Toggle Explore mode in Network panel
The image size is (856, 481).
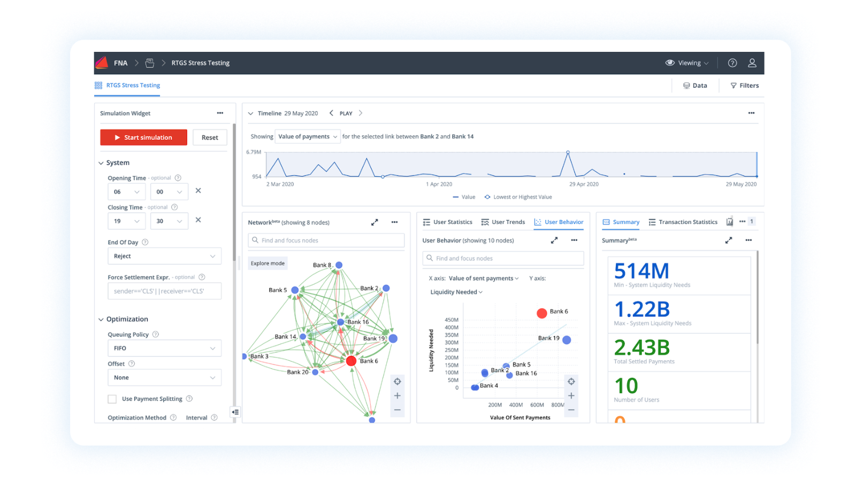pyautogui.click(x=267, y=263)
